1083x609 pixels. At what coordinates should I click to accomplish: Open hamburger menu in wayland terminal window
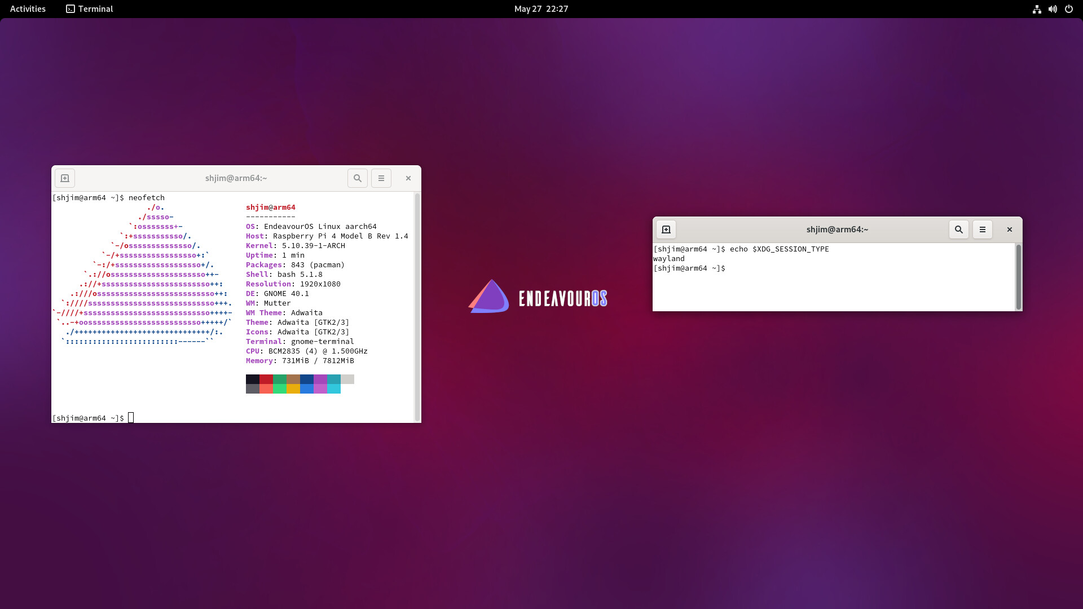983,230
